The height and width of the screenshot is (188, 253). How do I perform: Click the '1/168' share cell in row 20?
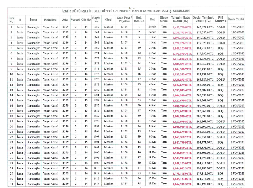click(x=124, y=126)
